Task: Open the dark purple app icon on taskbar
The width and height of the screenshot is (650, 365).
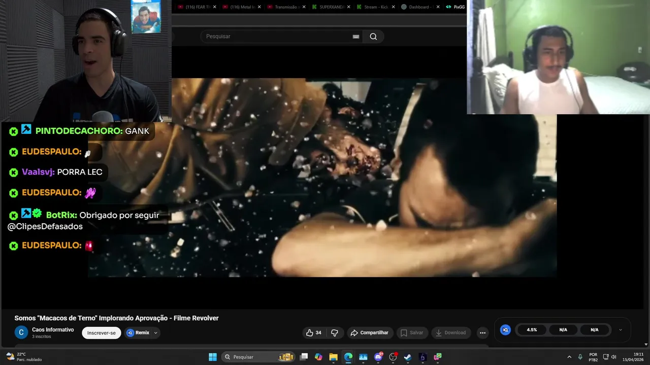Action: (422, 357)
